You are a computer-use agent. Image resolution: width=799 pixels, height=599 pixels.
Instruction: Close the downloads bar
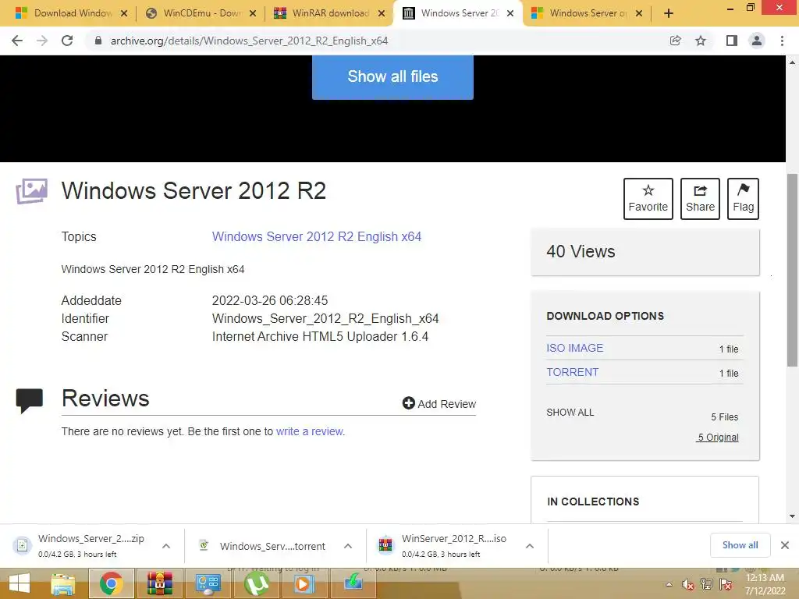[785, 545]
